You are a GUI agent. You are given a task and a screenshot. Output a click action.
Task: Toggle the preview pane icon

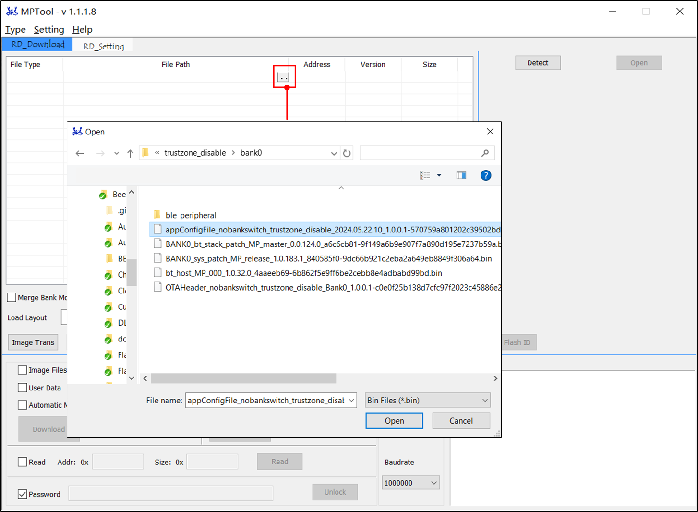coord(461,175)
